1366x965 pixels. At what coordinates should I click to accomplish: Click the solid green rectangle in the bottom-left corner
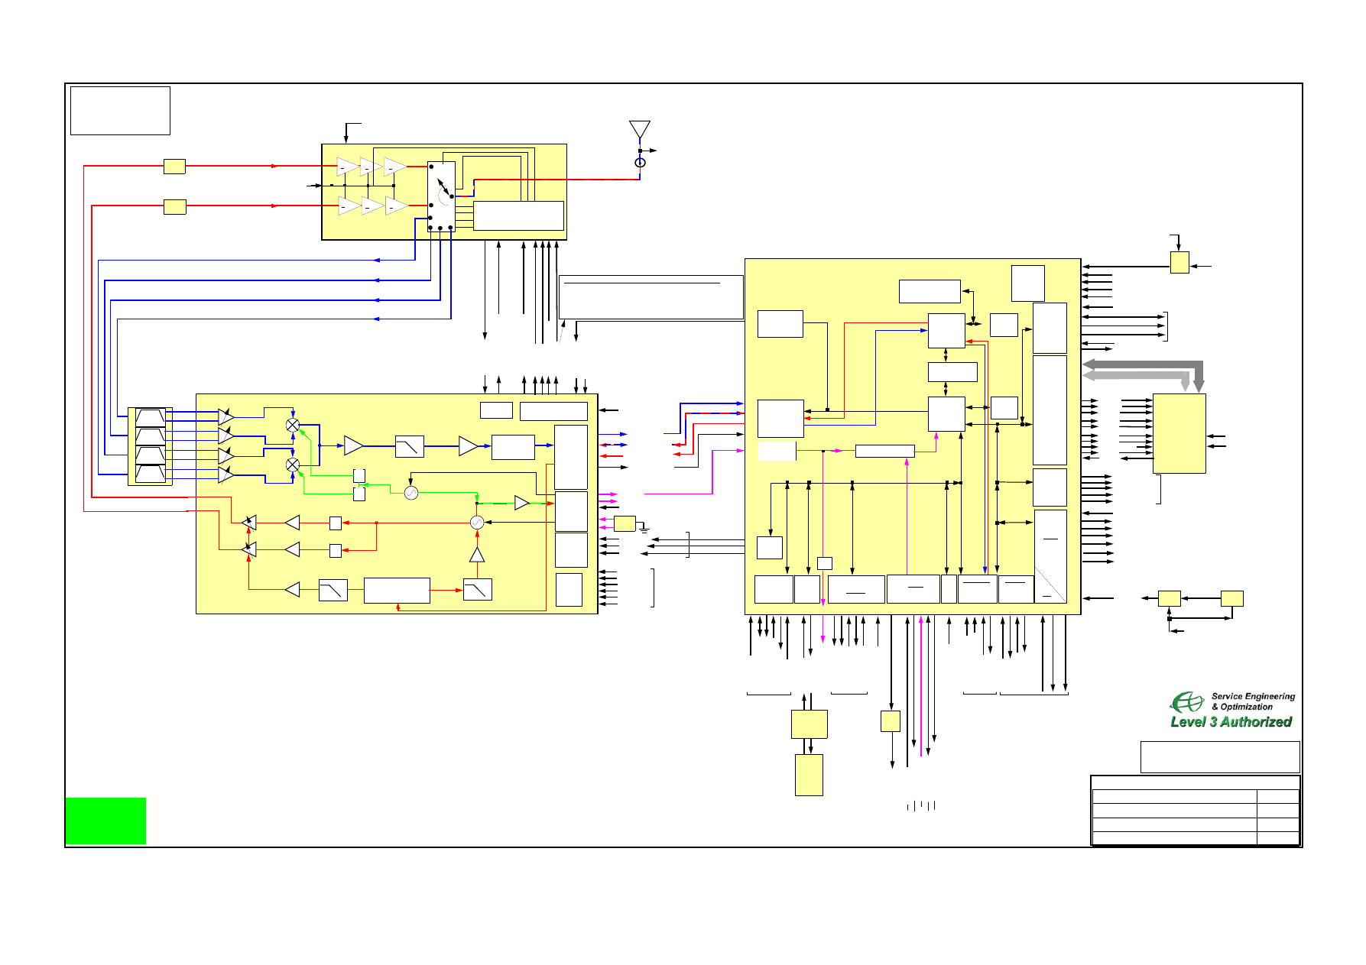click(x=105, y=821)
